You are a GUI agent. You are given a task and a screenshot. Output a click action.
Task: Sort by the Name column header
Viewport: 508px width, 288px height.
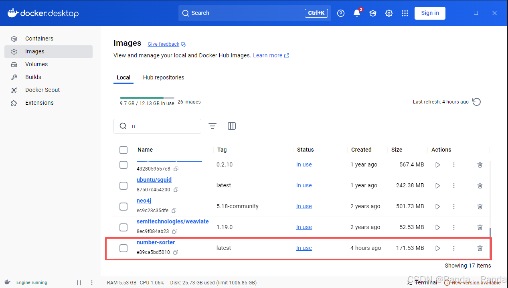145,150
